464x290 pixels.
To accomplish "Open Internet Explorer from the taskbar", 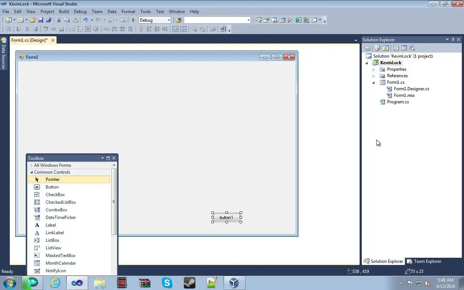I will 55,283.
